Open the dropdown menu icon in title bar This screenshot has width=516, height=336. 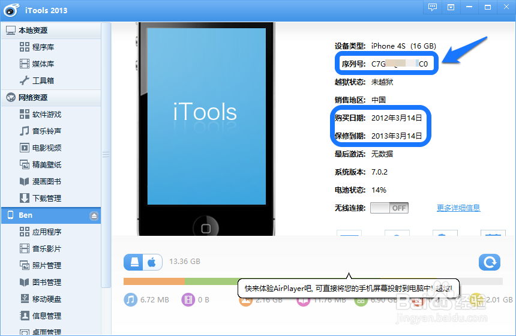click(451, 7)
